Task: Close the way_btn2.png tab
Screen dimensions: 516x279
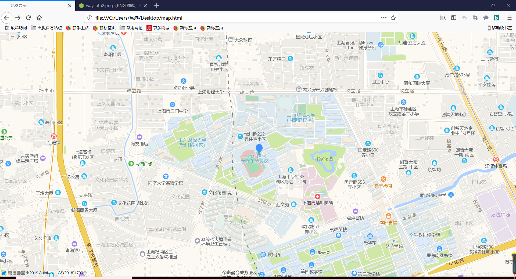Action: (145, 6)
